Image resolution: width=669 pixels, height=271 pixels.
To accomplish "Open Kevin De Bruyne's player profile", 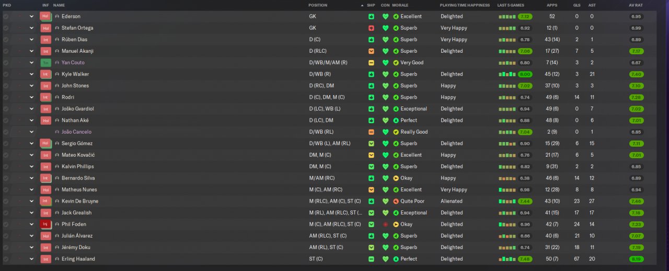I will [80, 201].
